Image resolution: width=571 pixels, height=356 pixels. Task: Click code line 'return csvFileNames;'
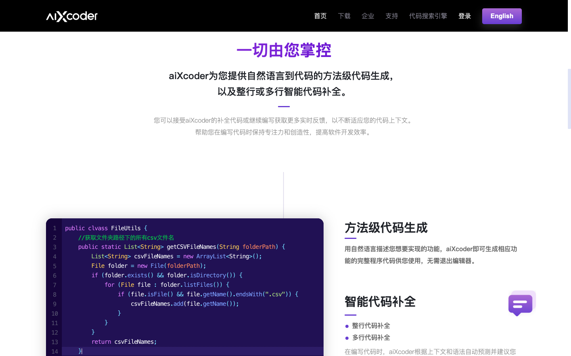click(124, 342)
